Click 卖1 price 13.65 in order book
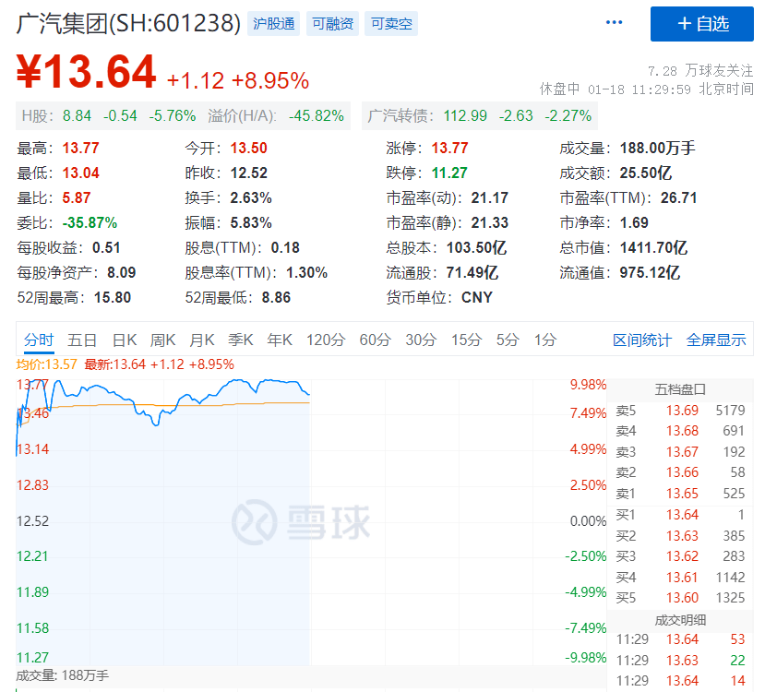Screen dimensions: 765x692 [x=681, y=493]
